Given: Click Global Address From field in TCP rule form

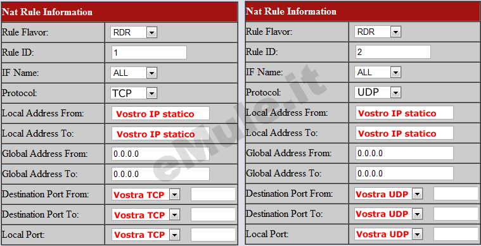Looking at the screenshot, I should coord(160,154).
